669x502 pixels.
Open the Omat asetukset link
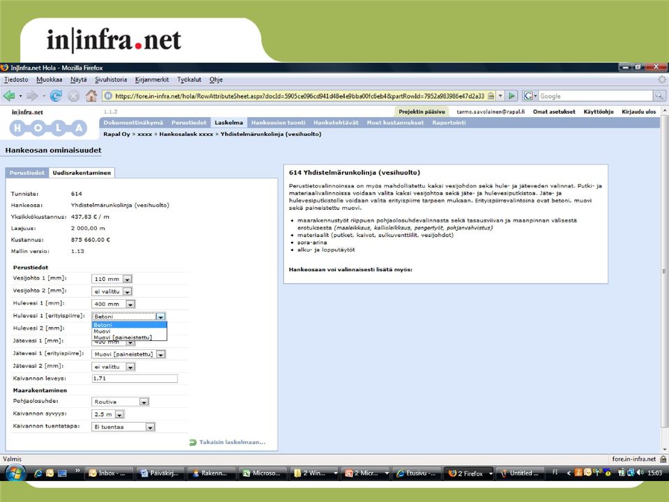(554, 112)
